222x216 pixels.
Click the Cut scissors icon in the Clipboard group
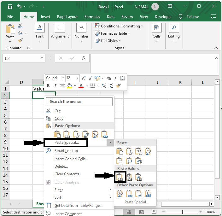coord(20,26)
